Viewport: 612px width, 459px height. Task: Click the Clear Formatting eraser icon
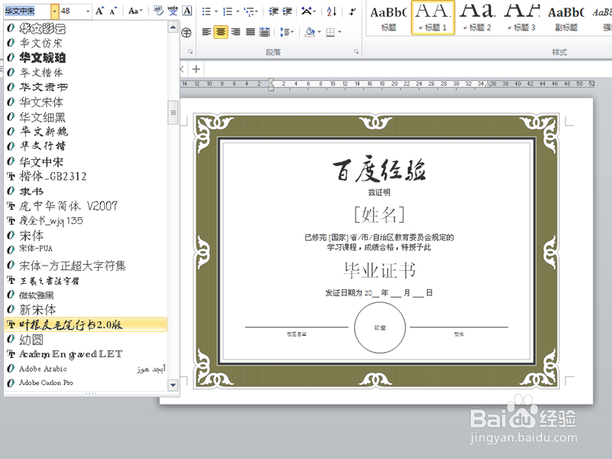click(x=158, y=11)
